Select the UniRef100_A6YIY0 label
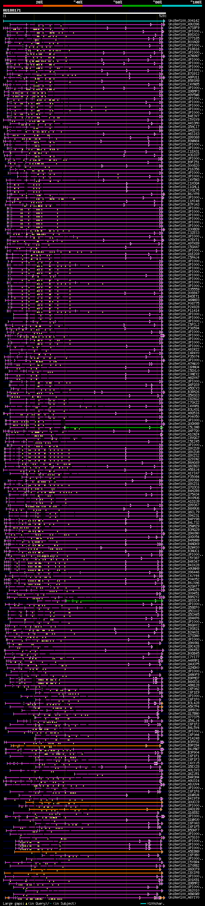Image resolution: width=205 pixels, height=906 pixels. [x=184, y=897]
